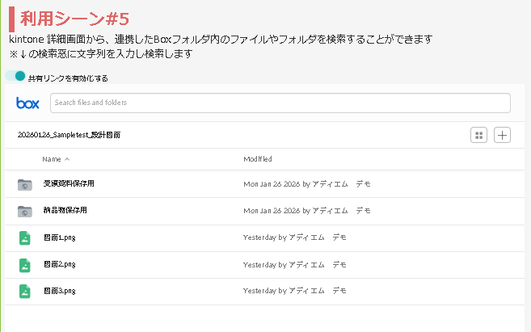Open the 図面3.png file name
Viewport: 531px width, 332px height.
tap(59, 291)
